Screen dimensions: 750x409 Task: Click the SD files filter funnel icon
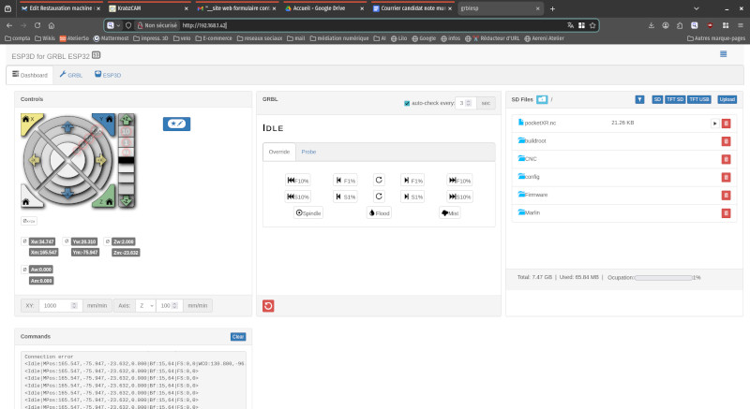pyautogui.click(x=639, y=99)
